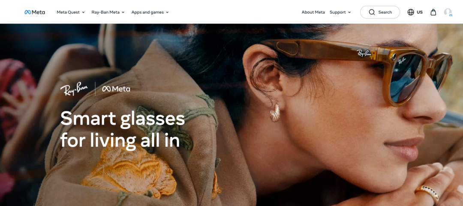Expand the chevron beside Apps and games
Viewport: 463px width, 206px height.
click(x=167, y=12)
